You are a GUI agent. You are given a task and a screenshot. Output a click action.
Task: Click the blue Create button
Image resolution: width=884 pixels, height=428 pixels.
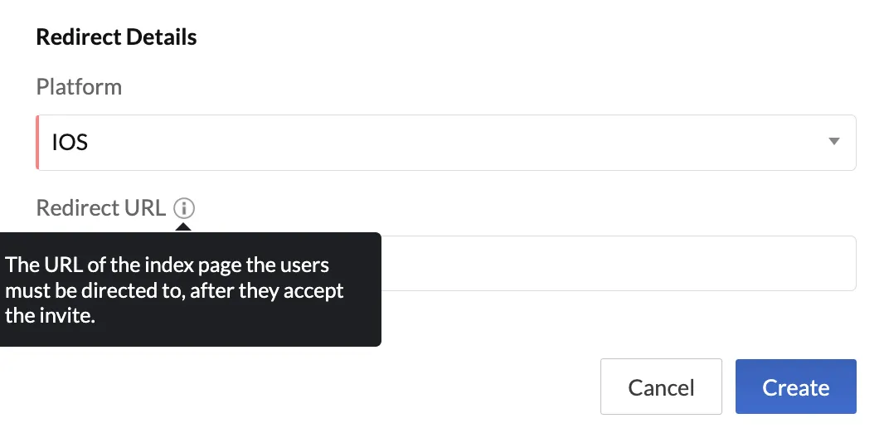pos(795,387)
